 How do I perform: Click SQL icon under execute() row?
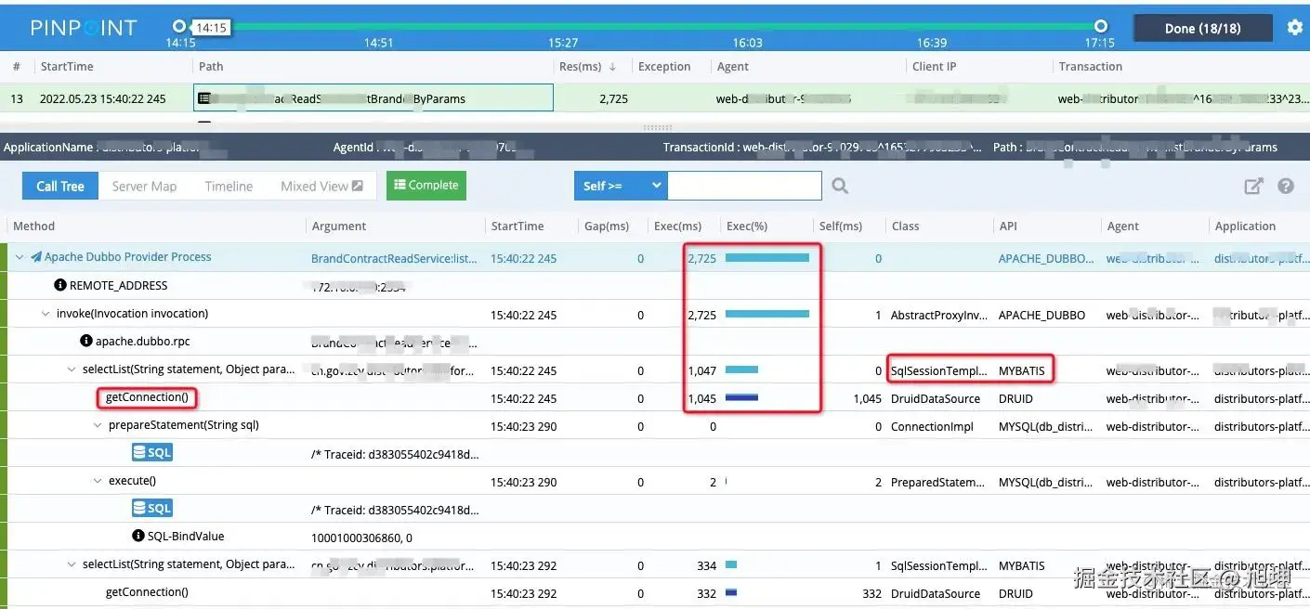pos(152,508)
